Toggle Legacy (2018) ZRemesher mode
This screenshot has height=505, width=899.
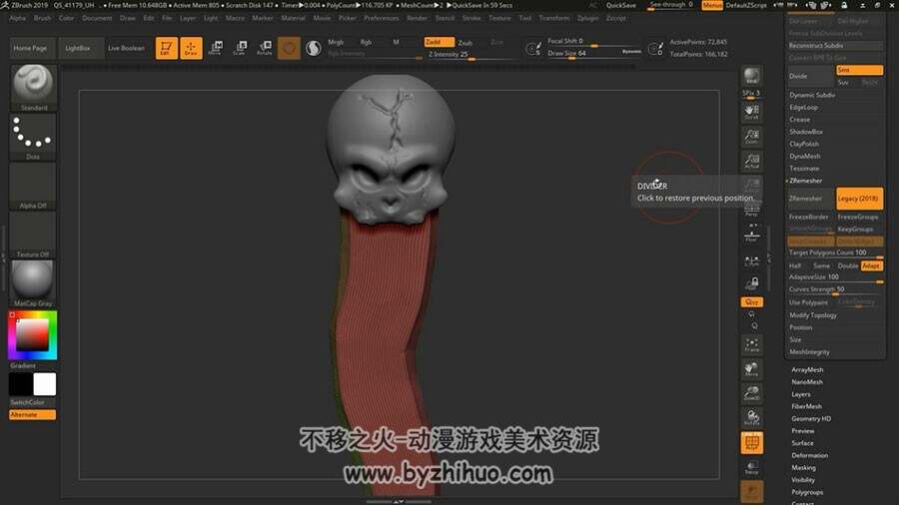pyautogui.click(x=859, y=198)
